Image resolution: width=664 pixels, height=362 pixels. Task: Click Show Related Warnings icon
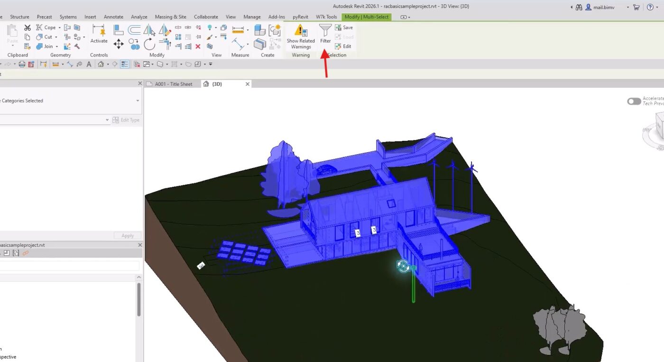click(300, 31)
